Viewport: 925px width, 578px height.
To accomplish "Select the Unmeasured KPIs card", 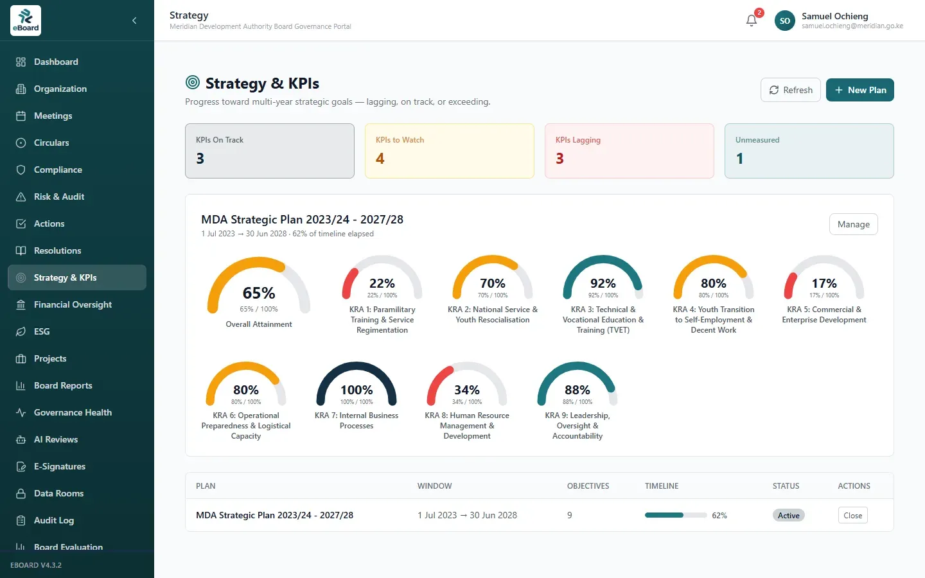I will [x=809, y=151].
